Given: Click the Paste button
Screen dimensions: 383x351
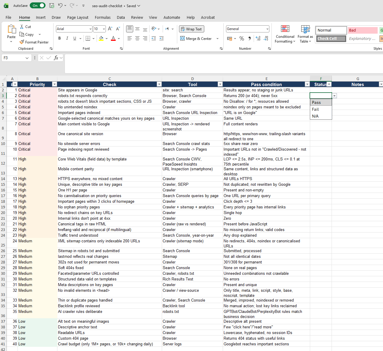Looking at the screenshot, I should tap(11, 31).
